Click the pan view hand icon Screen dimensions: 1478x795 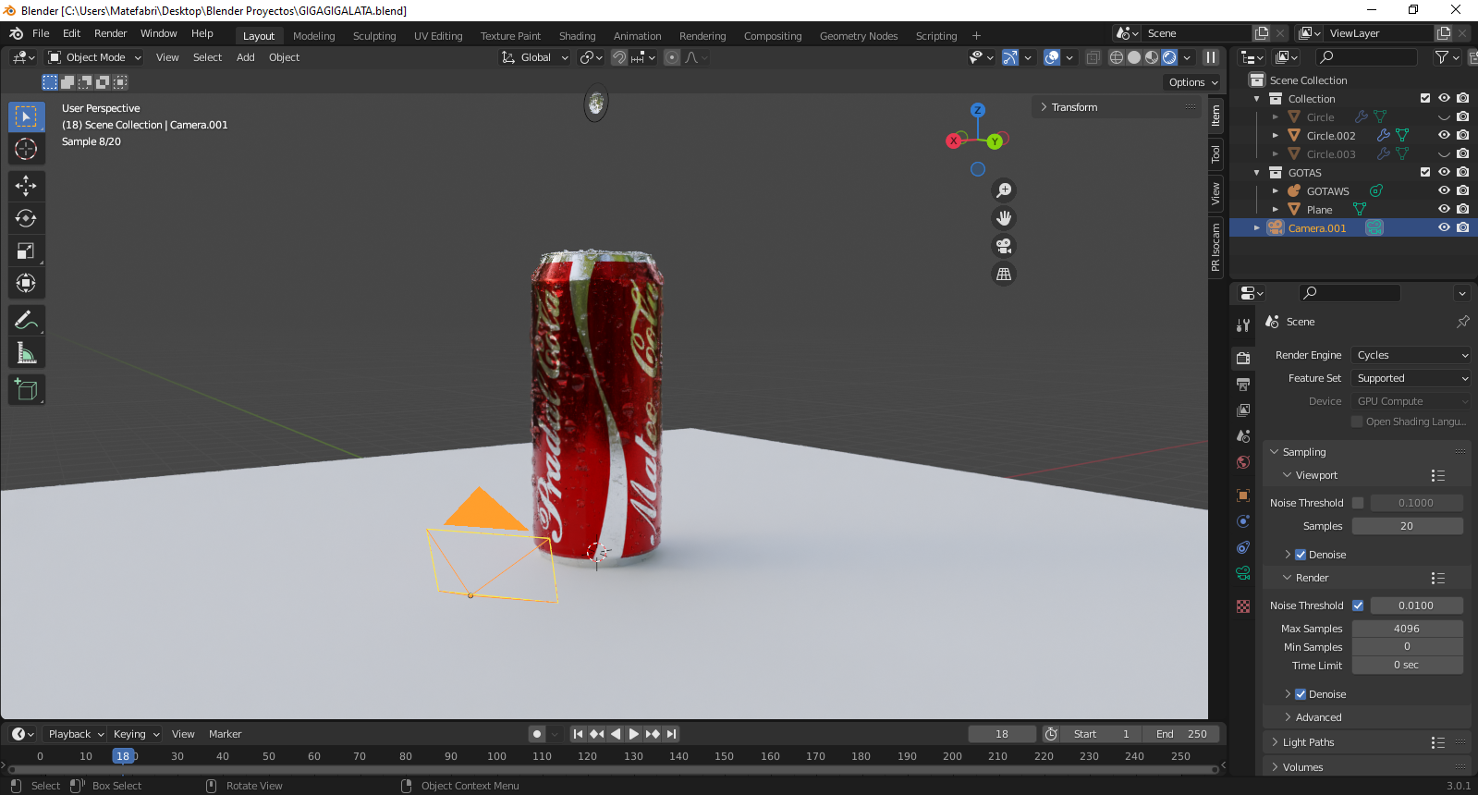tap(1004, 218)
